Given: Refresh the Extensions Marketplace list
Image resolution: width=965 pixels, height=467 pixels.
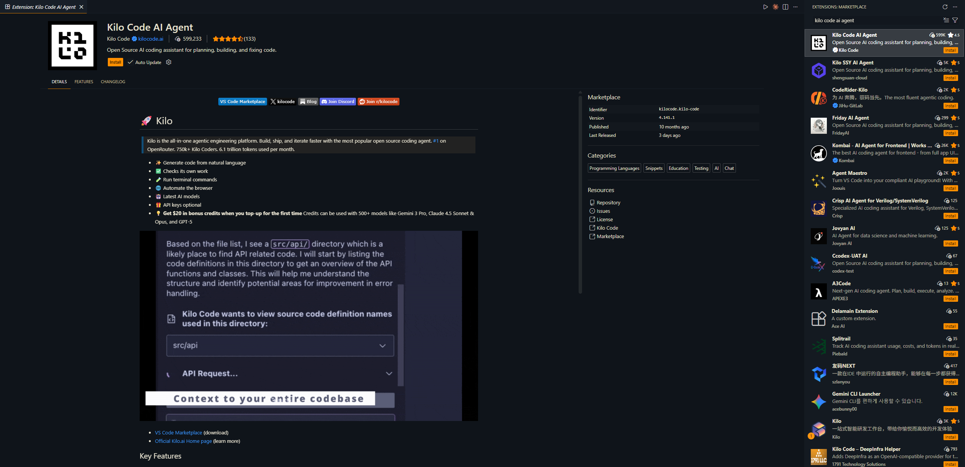Looking at the screenshot, I should tap(945, 7).
